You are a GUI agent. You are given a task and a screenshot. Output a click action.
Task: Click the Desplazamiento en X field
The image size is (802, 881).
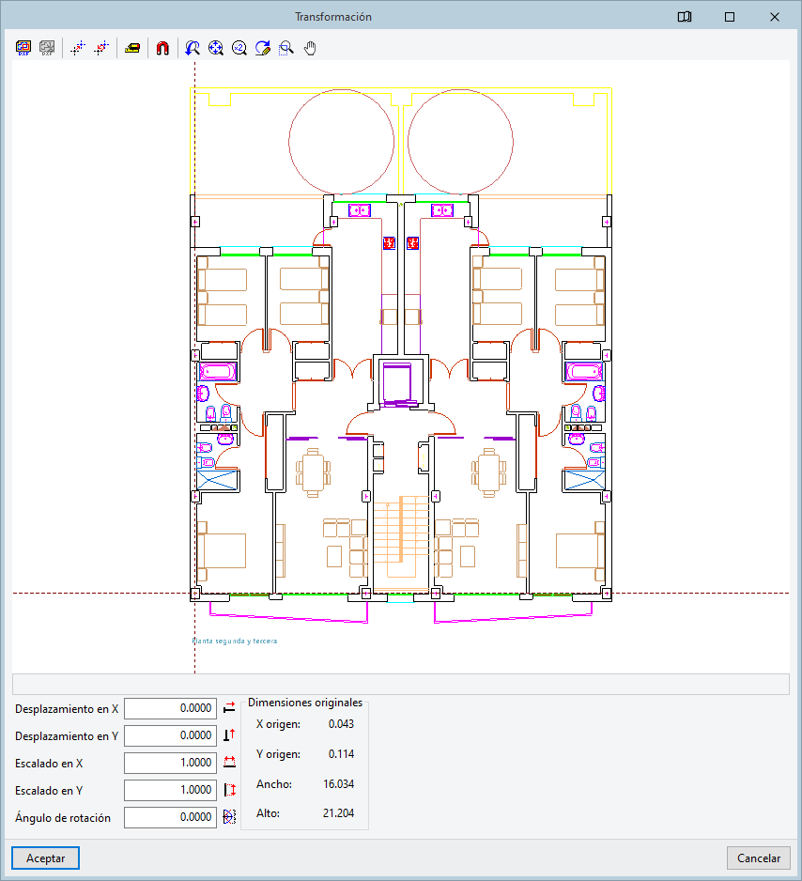(x=170, y=708)
